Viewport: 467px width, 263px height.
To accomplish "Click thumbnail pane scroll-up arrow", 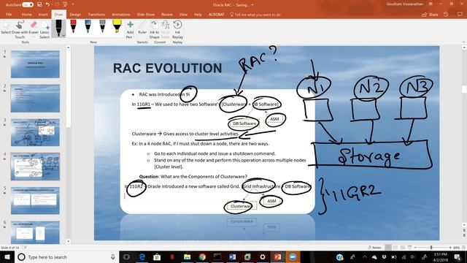I will [68, 47].
